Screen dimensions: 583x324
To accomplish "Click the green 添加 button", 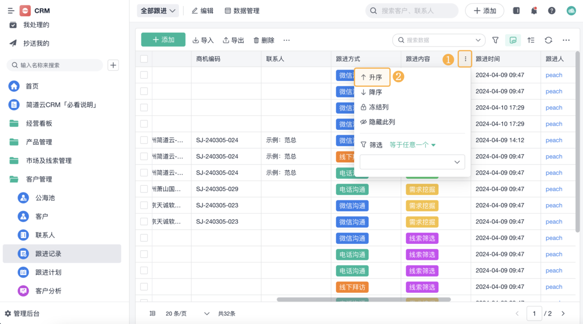I will coord(163,40).
